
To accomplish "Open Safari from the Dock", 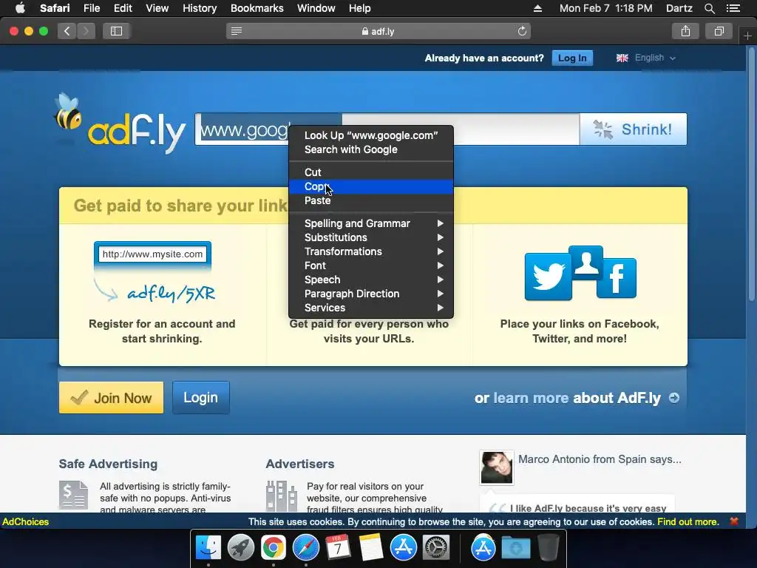I will [x=305, y=548].
